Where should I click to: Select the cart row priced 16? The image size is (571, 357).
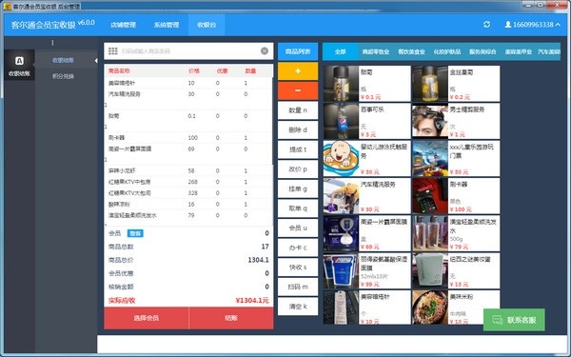[x=188, y=204]
